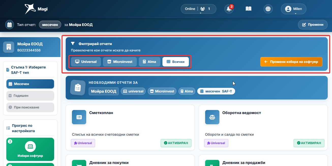Click the calendar icon beside Тип отчет
Viewport: 332px width, 166px height.
tap(10, 25)
